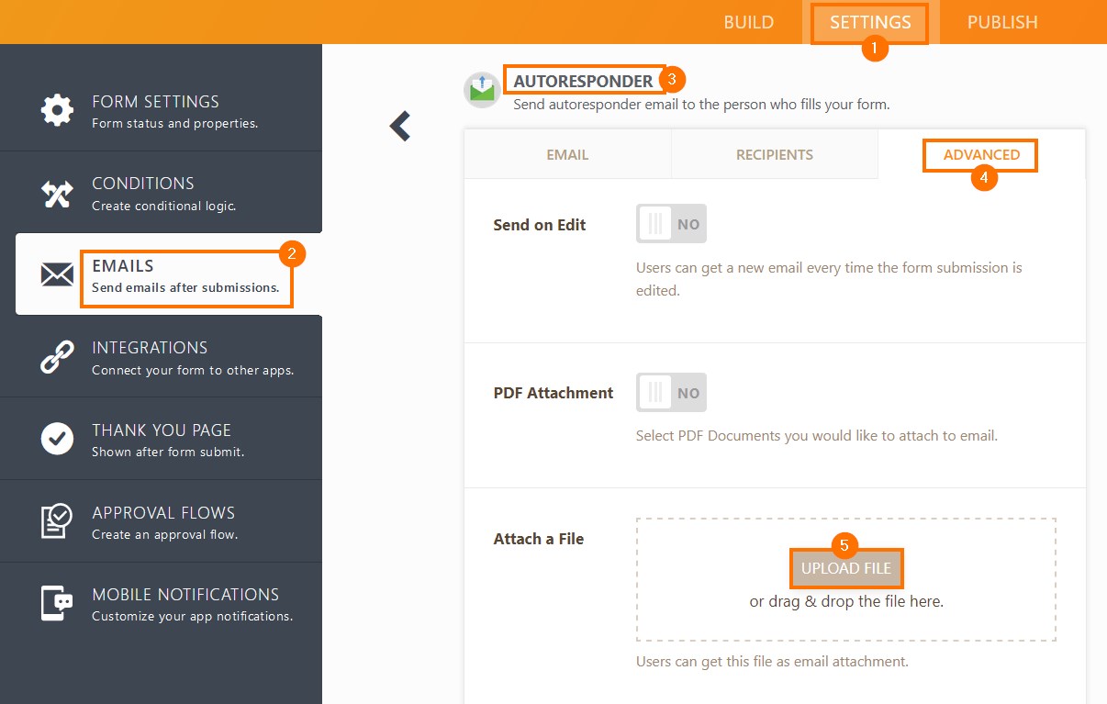Go back with the left chevron arrow
This screenshot has height=704, width=1107.
click(x=399, y=127)
